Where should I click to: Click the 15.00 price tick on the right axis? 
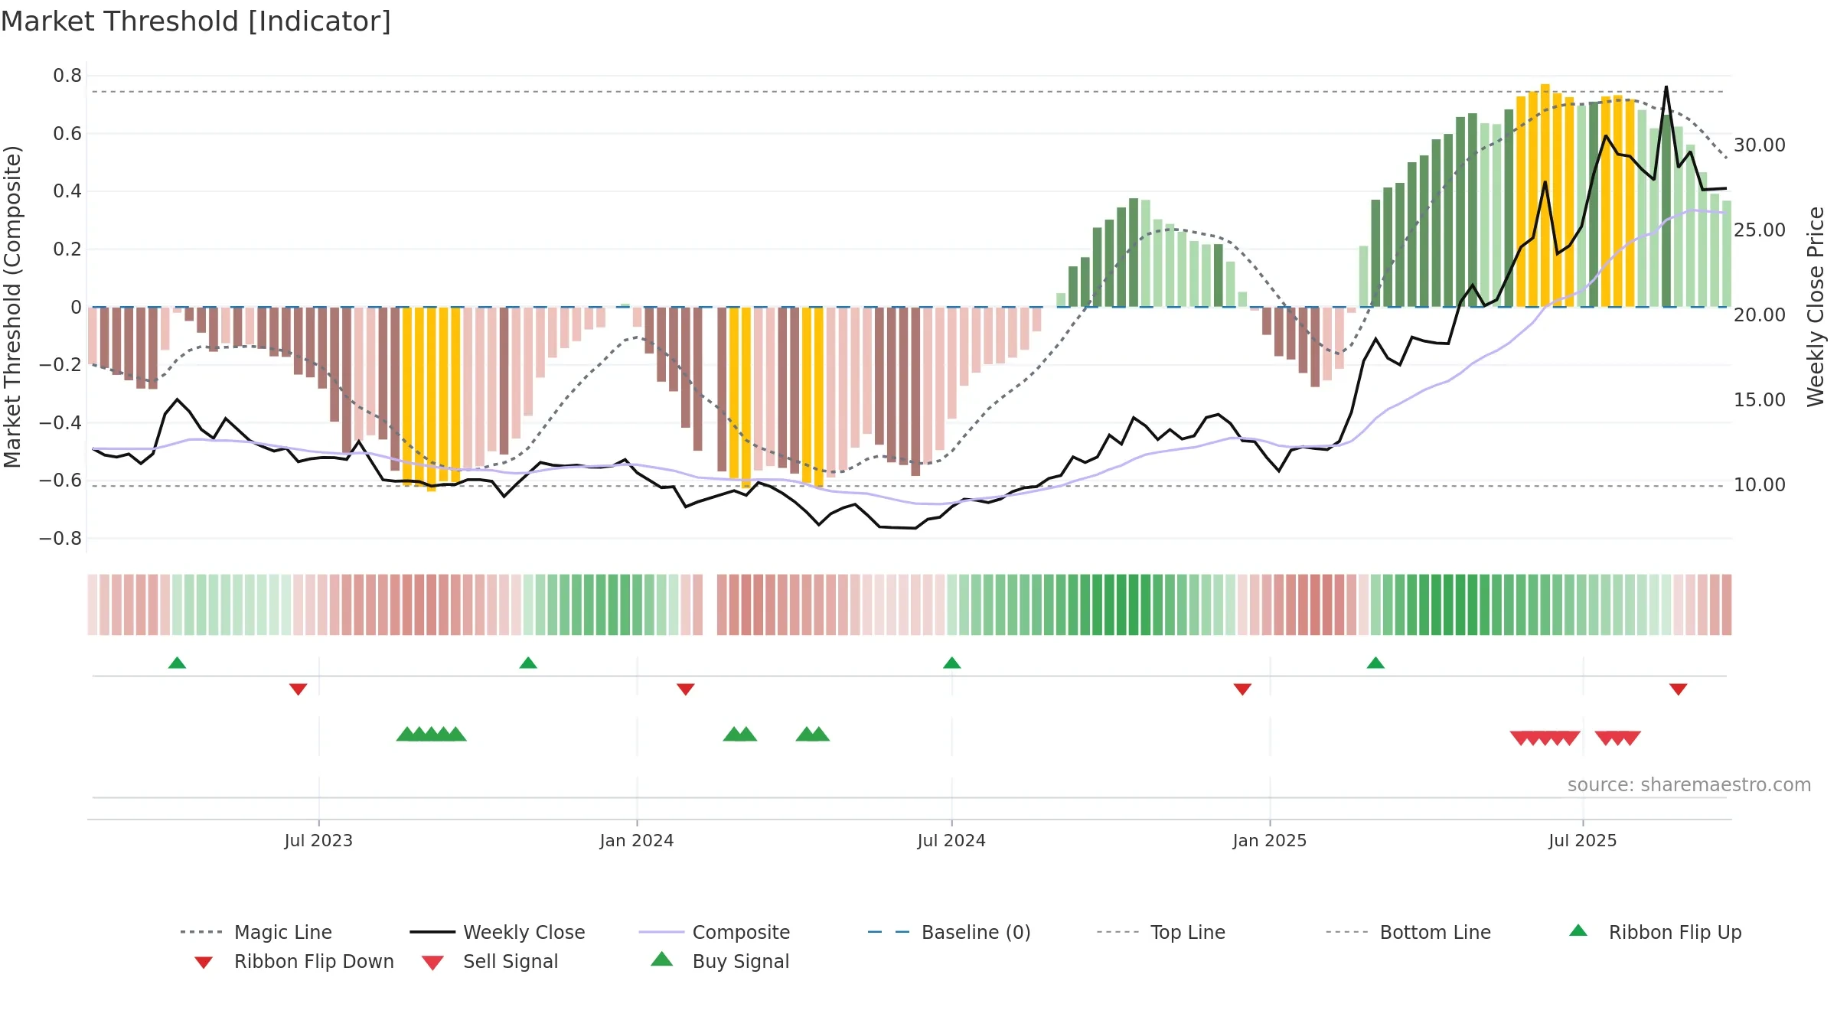tap(1760, 400)
